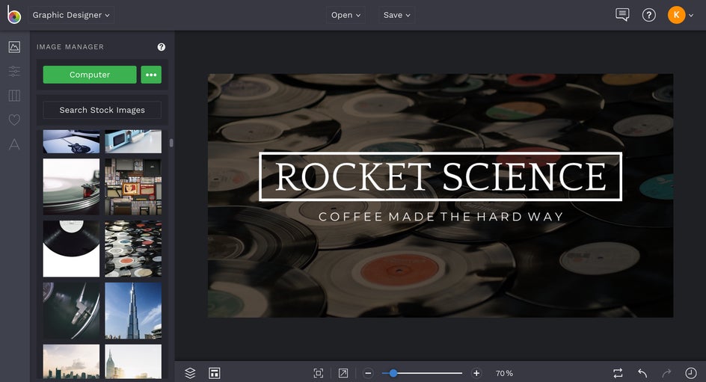Click the zoom slider handle
The width and height of the screenshot is (706, 382).
pos(393,373)
